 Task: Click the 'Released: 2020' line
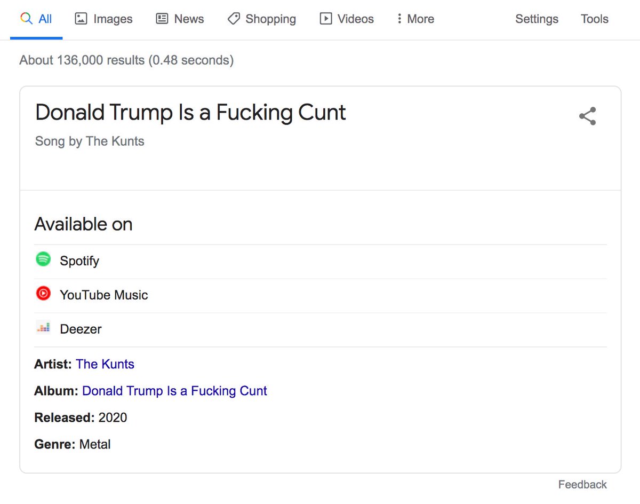pos(81,418)
